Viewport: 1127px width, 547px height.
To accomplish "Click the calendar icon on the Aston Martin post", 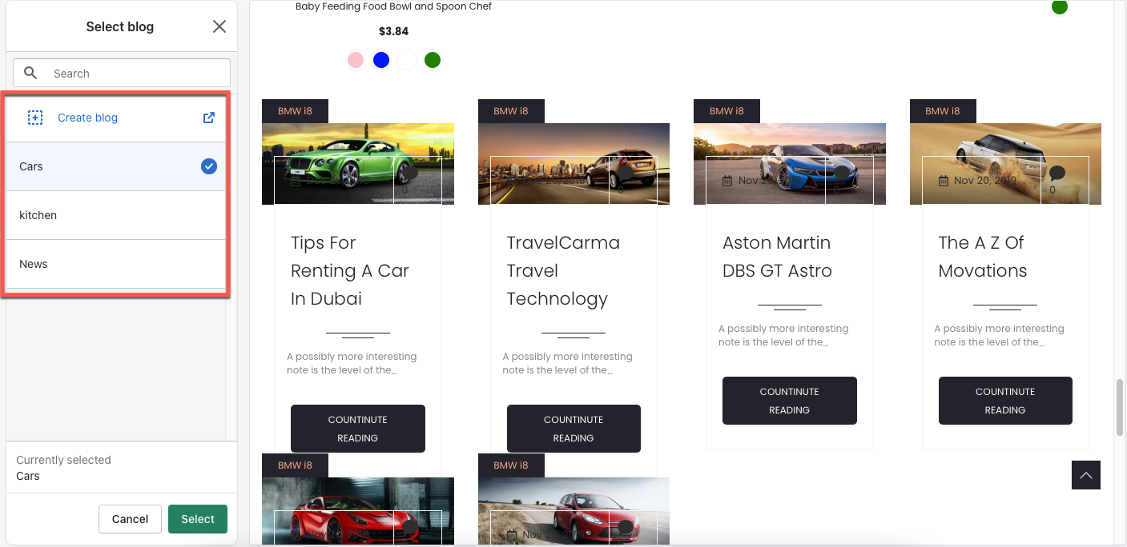I will click(727, 181).
